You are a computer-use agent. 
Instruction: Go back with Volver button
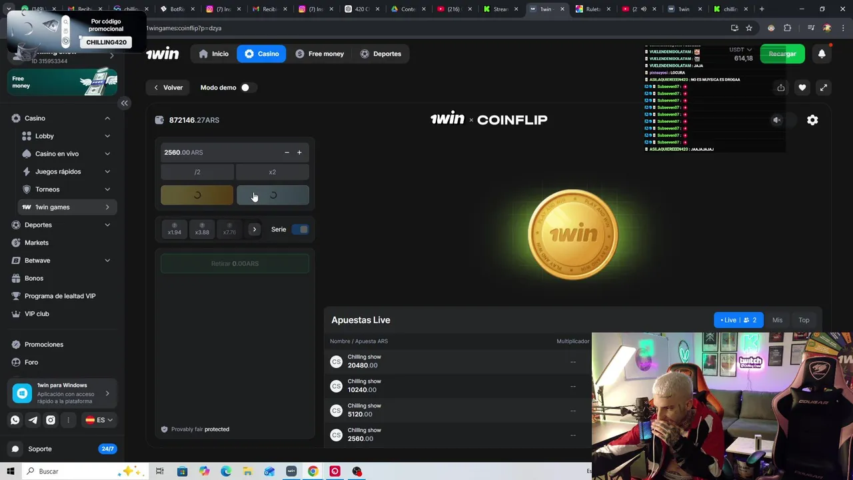tap(168, 87)
